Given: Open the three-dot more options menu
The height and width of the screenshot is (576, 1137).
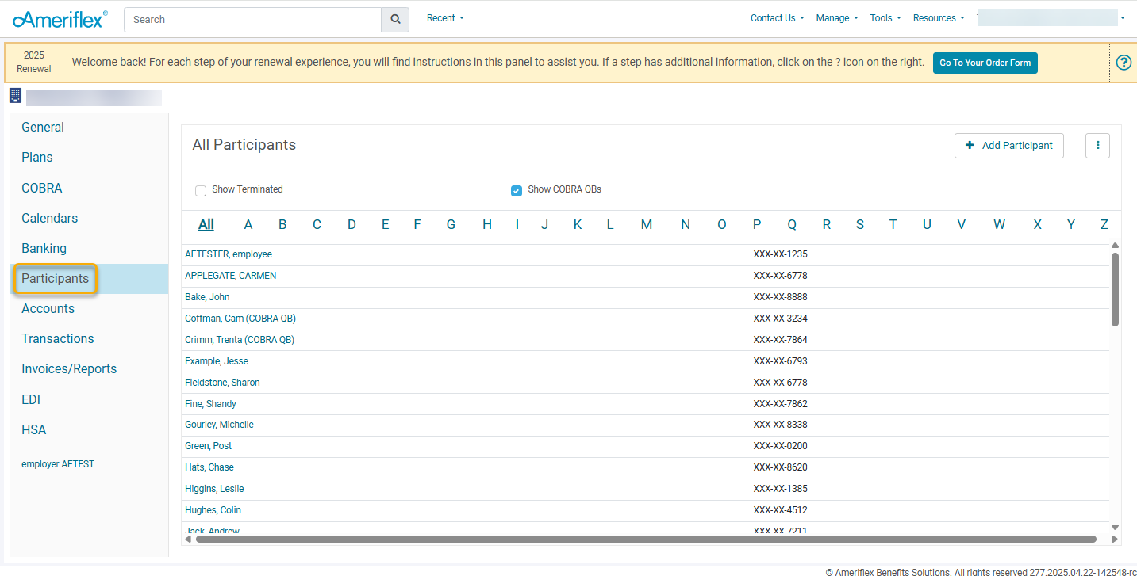Looking at the screenshot, I should (1097, 146).
